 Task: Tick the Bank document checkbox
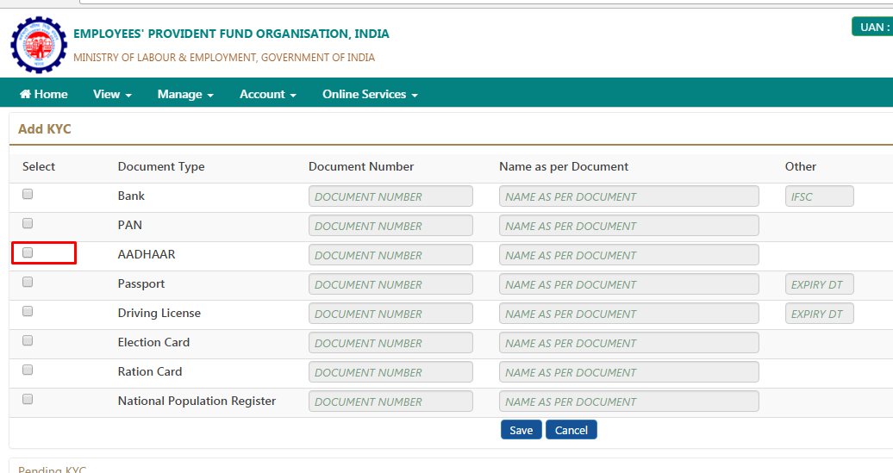coord(28,194)
